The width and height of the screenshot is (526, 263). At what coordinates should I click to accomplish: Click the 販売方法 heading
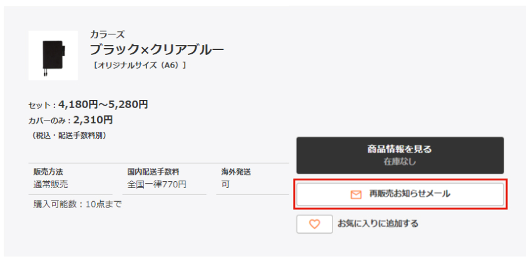(48, 172)
